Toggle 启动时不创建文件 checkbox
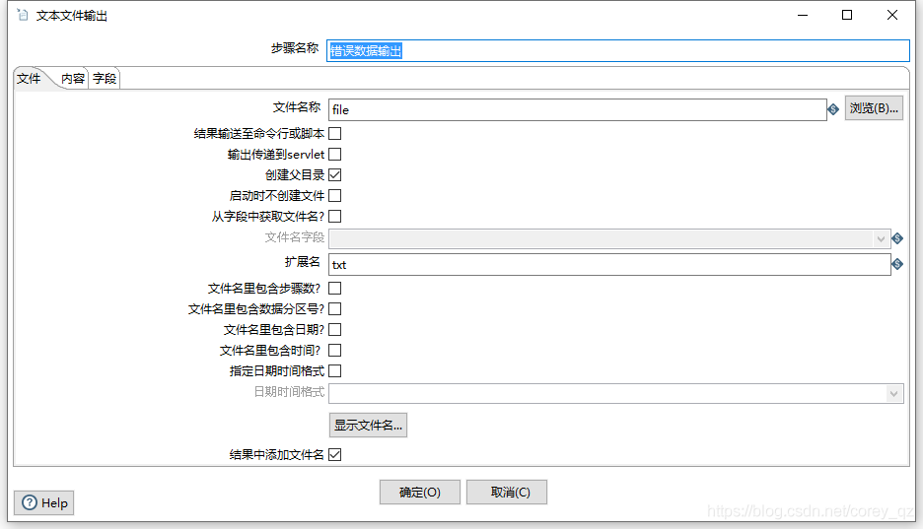 click(335, 196)
